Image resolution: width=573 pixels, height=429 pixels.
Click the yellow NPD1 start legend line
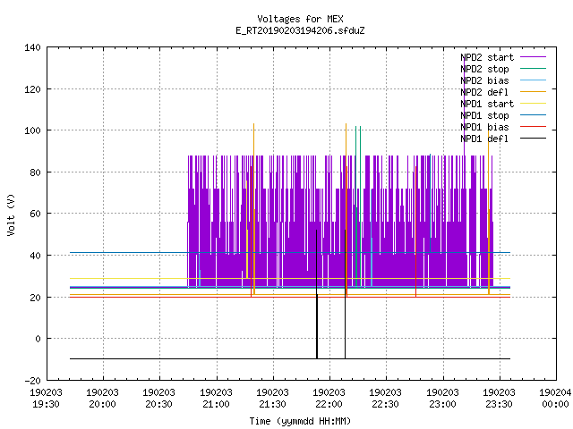coord(533,104)
